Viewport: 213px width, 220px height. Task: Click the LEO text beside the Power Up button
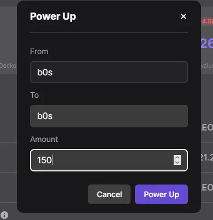point(207,187)
